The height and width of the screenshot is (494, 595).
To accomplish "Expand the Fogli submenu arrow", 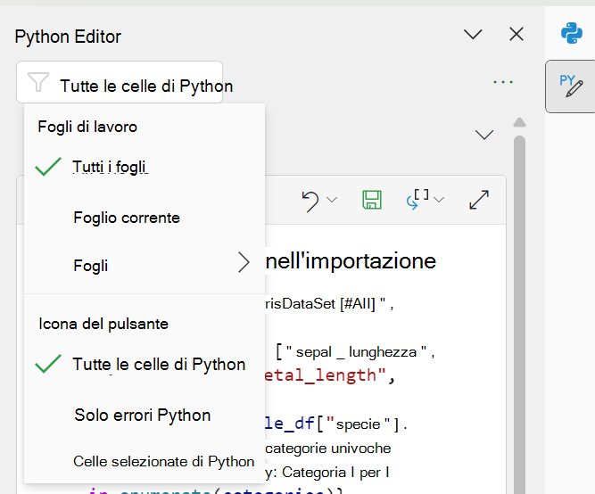I will pyautogui.click(x=244, y=262).
